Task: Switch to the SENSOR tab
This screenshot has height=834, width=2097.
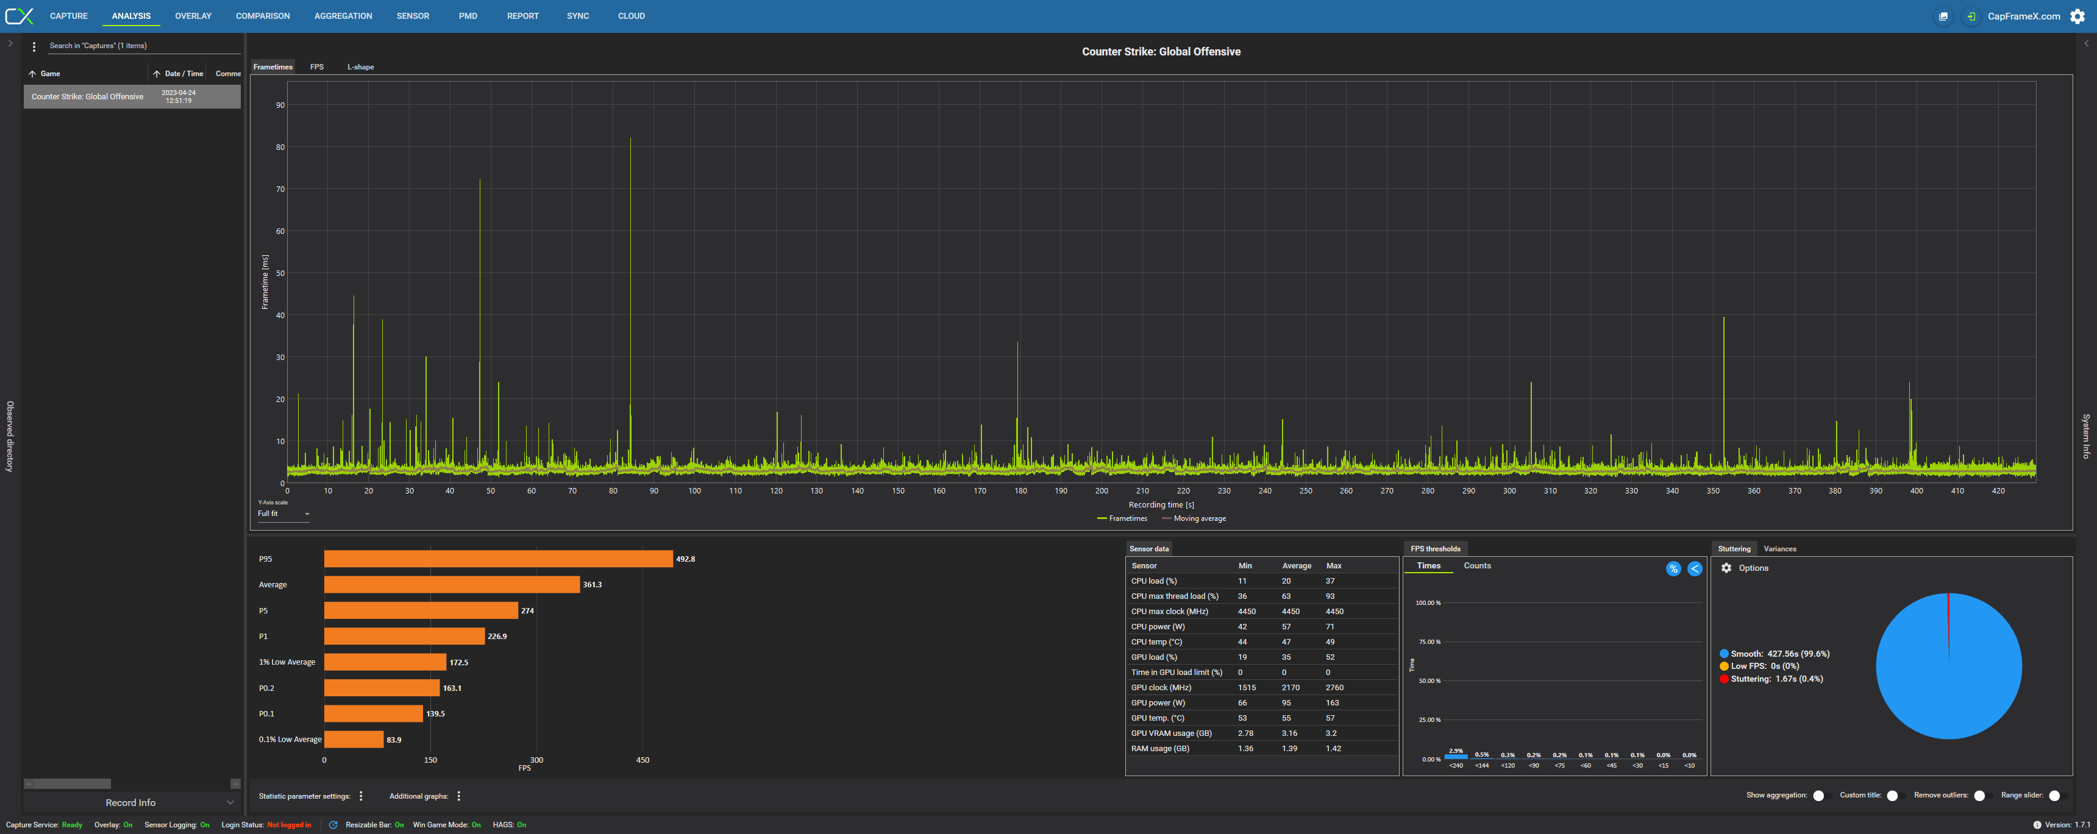Action: tap(413, 16)
